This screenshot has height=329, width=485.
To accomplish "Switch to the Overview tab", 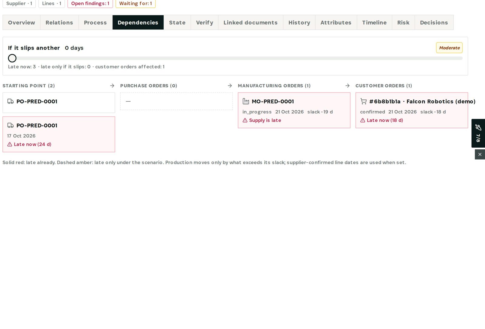I will pos(22,22).
